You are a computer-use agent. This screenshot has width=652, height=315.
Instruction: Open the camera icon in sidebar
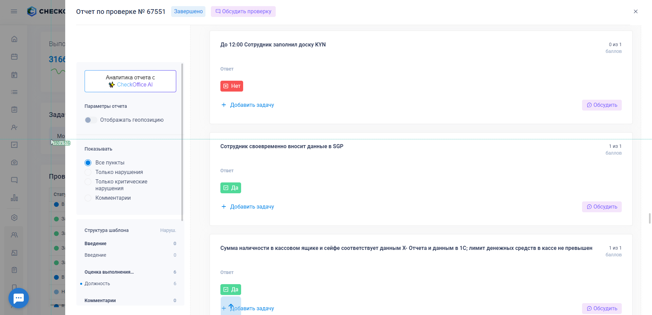tap(14, 162)
